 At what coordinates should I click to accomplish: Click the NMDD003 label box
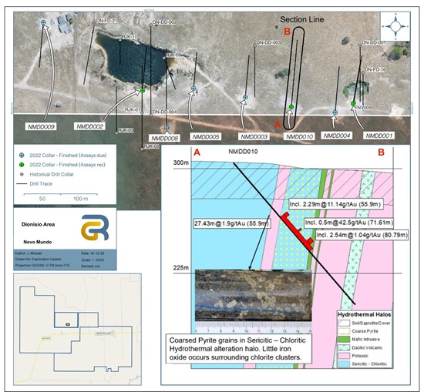254,137
